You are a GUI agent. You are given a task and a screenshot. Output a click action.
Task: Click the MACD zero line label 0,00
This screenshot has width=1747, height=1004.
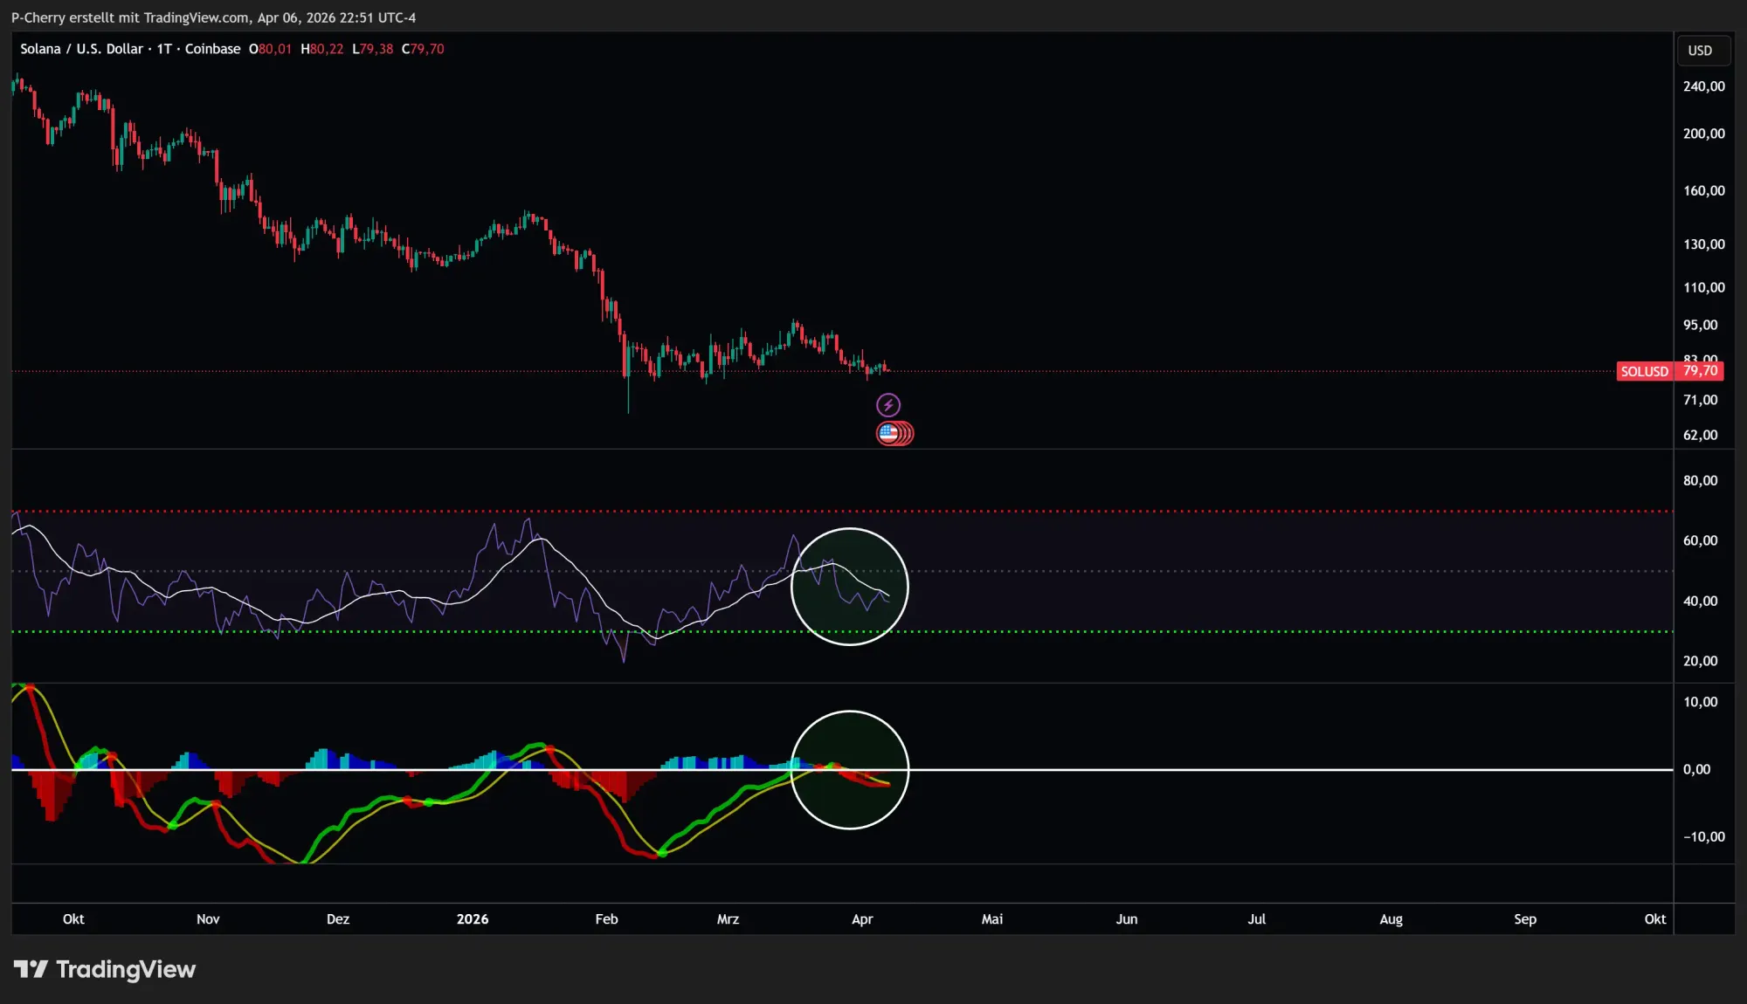pyautogui.click(x=1696, y=769)
